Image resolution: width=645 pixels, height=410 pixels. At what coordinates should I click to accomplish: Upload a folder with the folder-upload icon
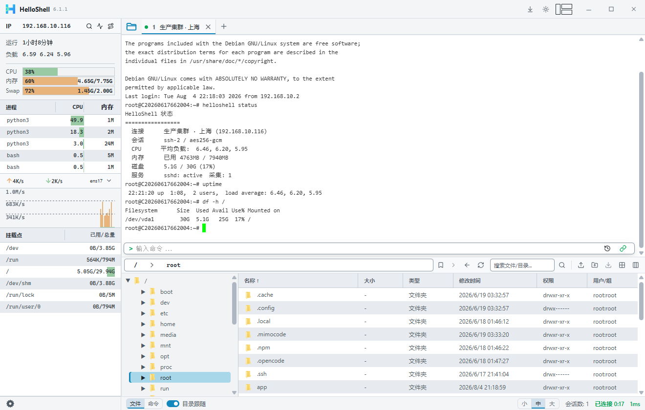(595, 265)
